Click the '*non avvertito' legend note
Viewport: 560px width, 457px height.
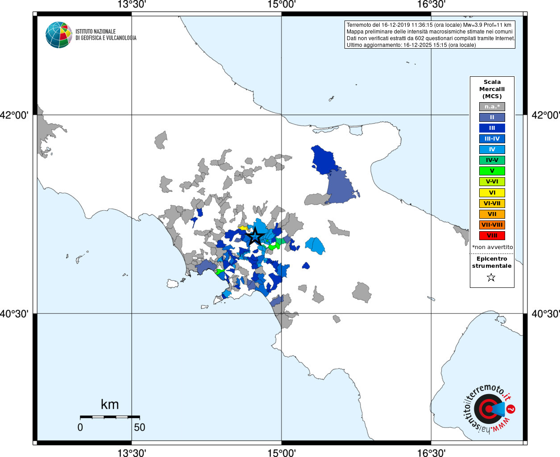point(492,247)
